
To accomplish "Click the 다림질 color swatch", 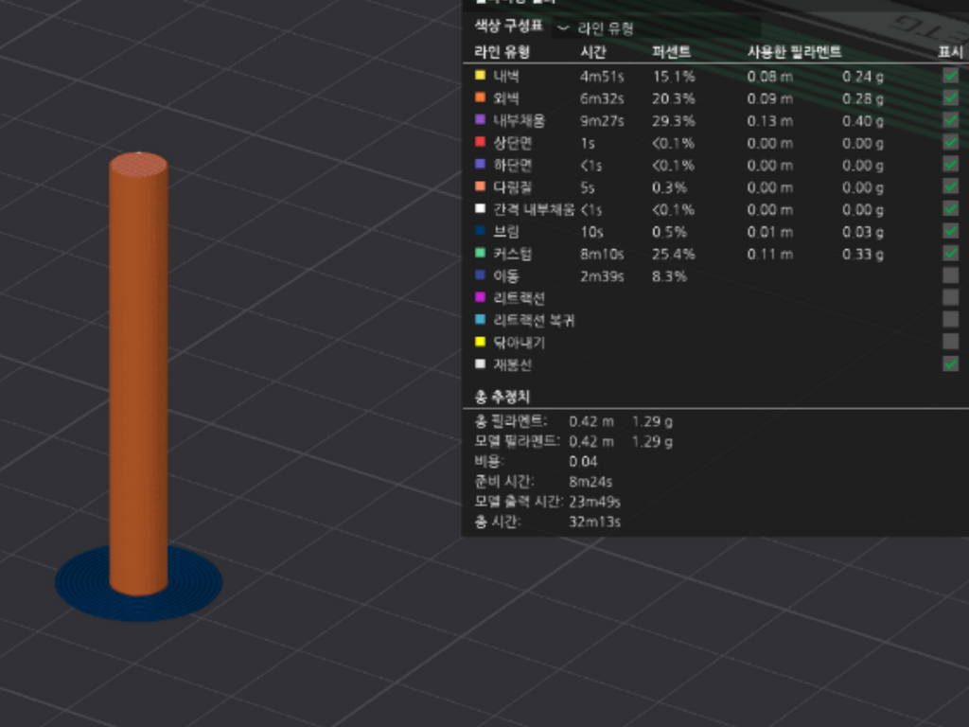I will point(480,186).
